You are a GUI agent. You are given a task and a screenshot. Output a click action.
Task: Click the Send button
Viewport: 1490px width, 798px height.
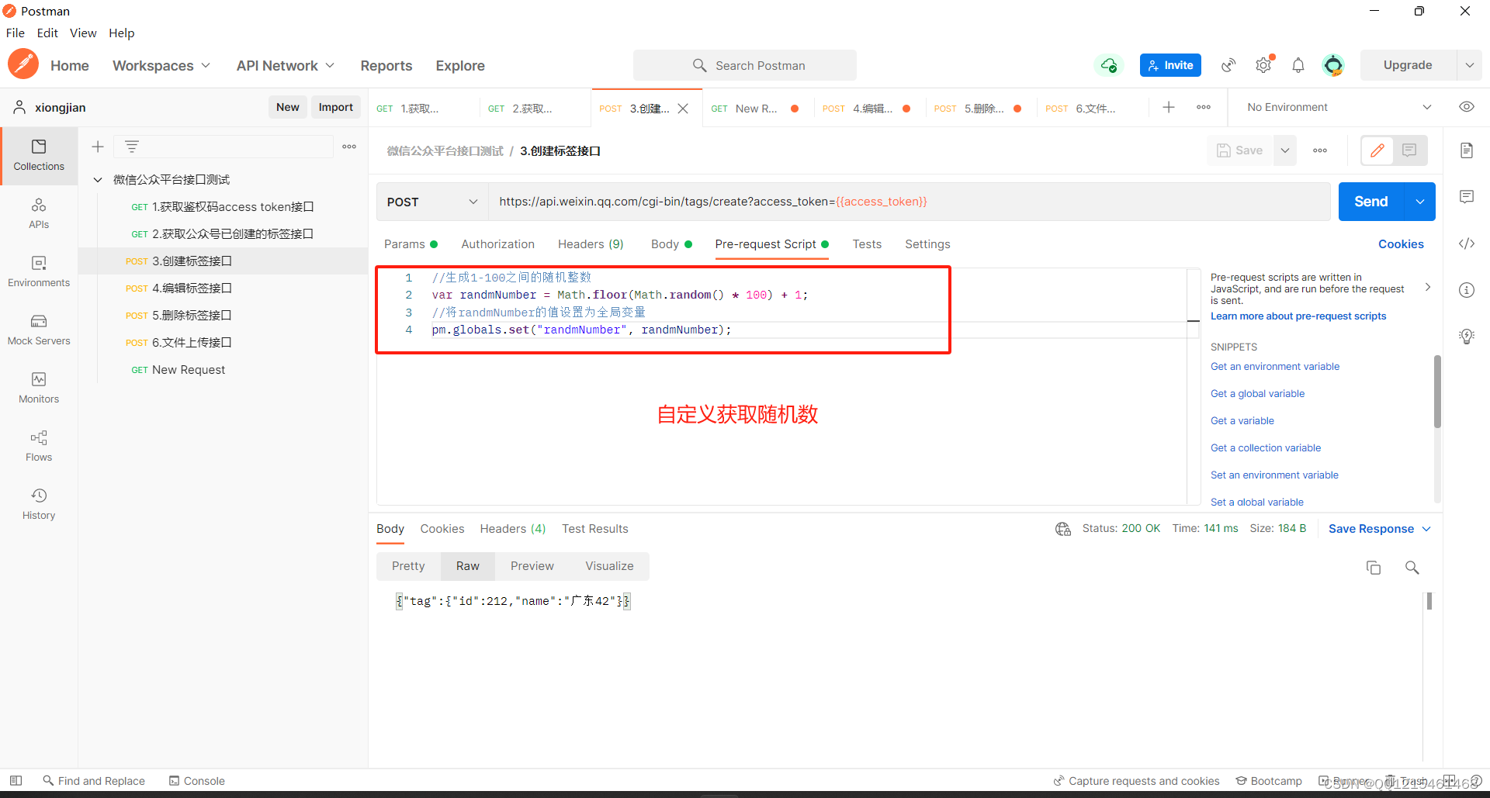pos(1371,202)
